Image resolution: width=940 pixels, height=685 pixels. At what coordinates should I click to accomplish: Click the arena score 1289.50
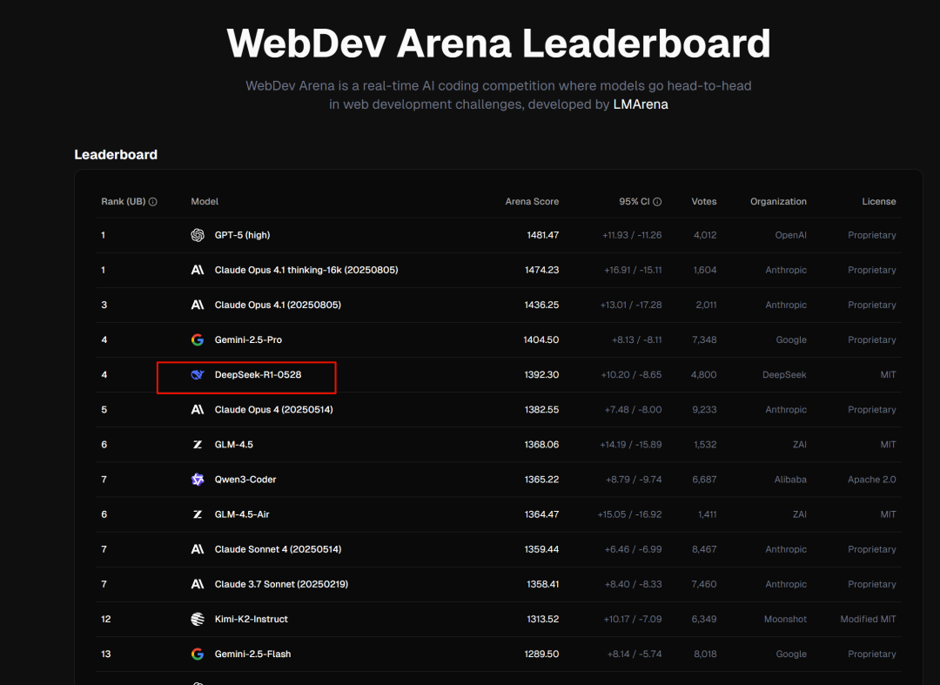pos(541,654)
